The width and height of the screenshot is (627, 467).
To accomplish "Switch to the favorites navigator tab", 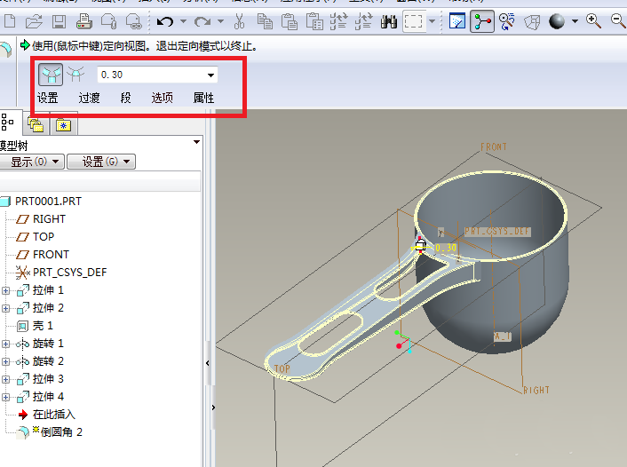I will point(64,125).
